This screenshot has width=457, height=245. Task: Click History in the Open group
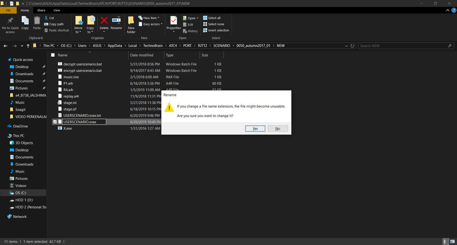click(x=190, y=31)
